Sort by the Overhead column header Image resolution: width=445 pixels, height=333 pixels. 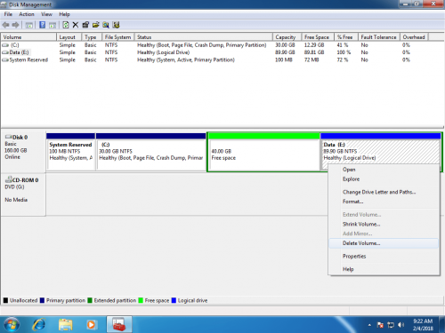coord(415,37)
